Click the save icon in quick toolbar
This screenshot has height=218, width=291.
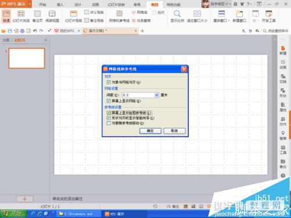pos(10,31)
